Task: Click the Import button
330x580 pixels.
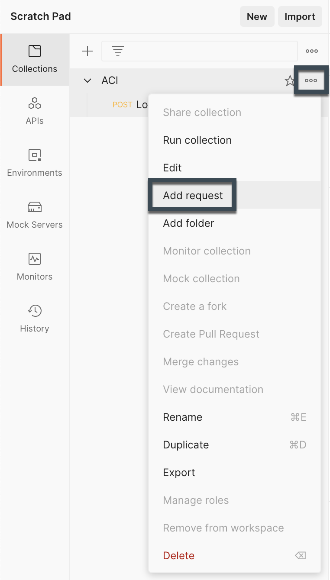Action: point(300,16)
